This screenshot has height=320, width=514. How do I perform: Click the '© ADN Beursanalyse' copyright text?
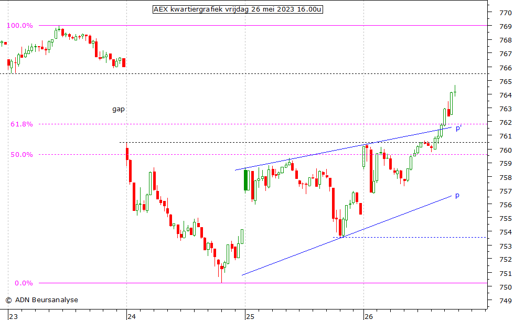point(41,300)
